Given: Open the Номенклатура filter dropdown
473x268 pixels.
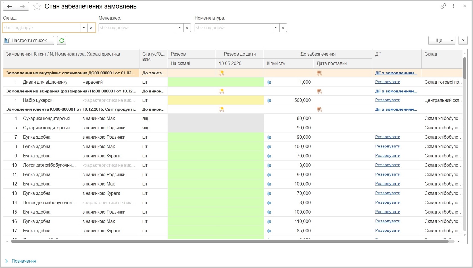Looking at the screenshot, I should [x=276, y=28].
